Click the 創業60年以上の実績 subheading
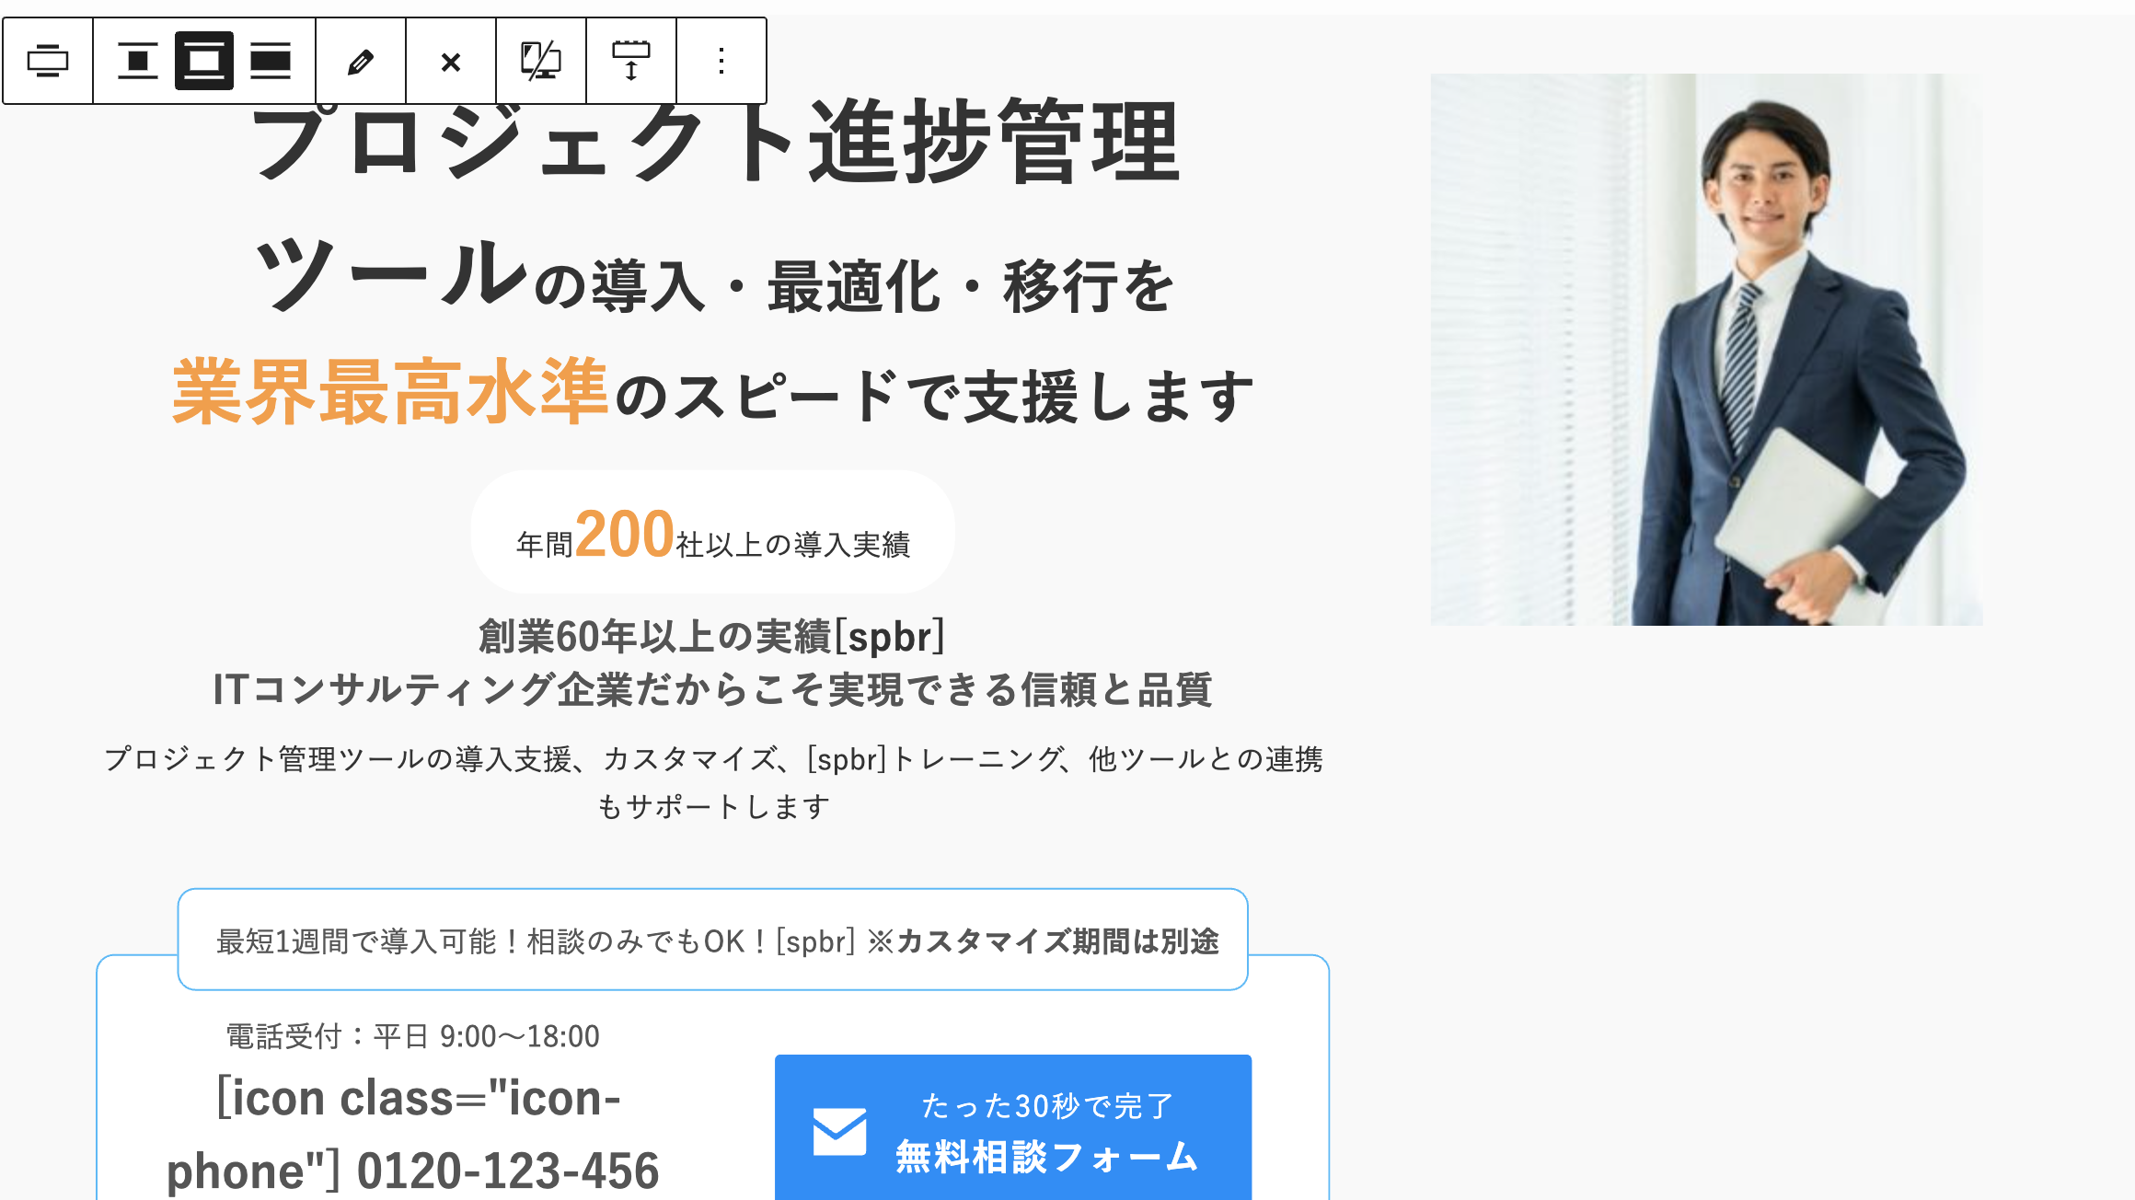The width and height of the screenshot is (2135, 1200). click(712, 637)
